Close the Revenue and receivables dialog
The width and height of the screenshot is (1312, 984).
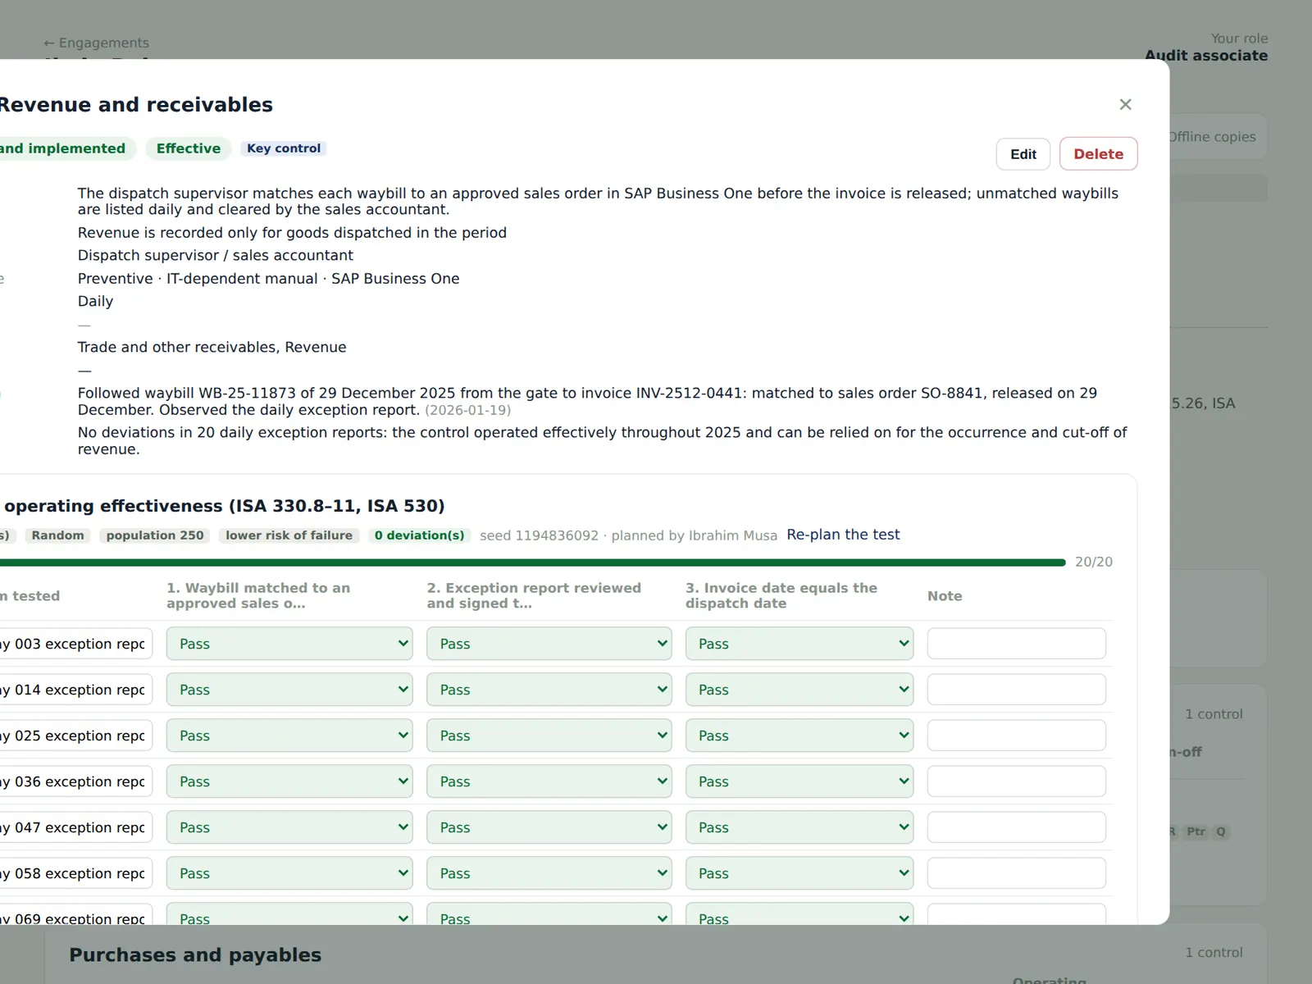pyautogui.click(x=1125, y=104)
